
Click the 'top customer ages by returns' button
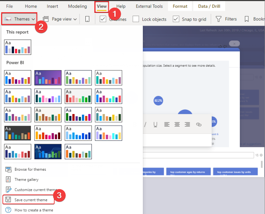click(188, 172)
